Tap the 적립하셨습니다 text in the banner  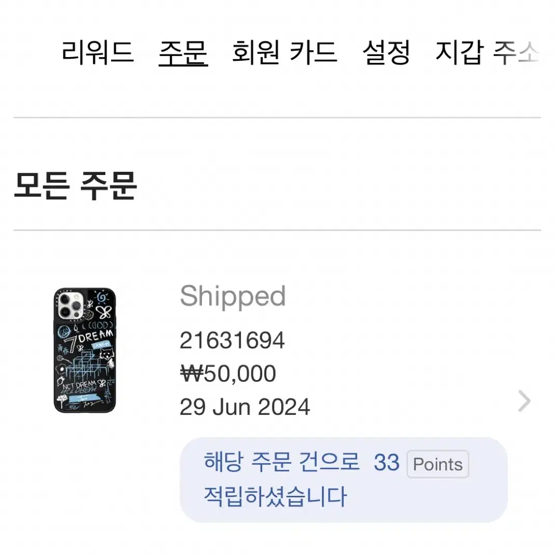point(275,496)
